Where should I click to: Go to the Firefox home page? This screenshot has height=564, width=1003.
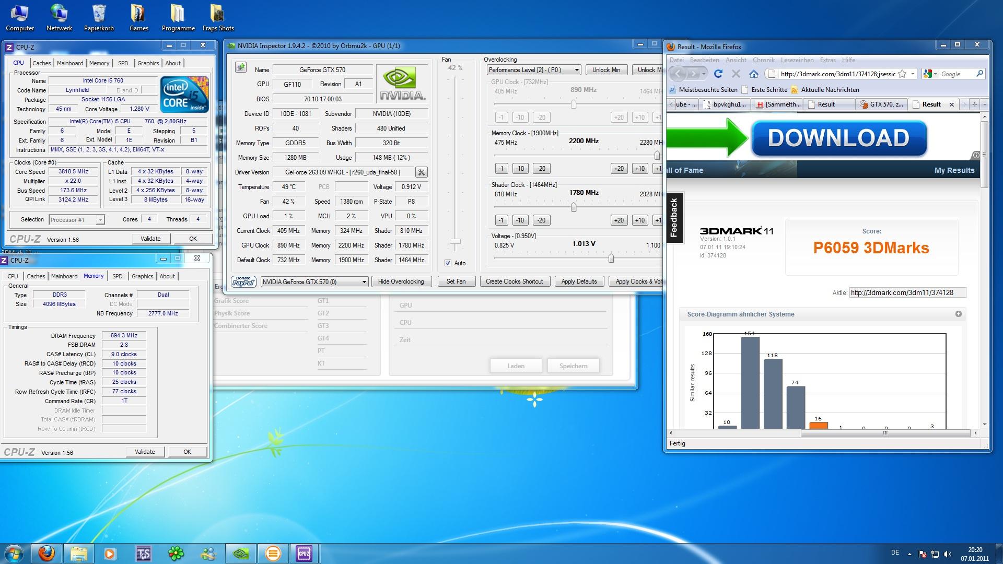click(x=753, y=74)
